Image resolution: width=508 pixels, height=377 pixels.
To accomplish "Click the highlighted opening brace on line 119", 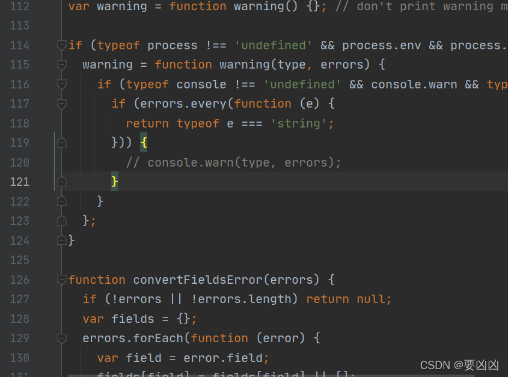I will click(x=142, y=143).
